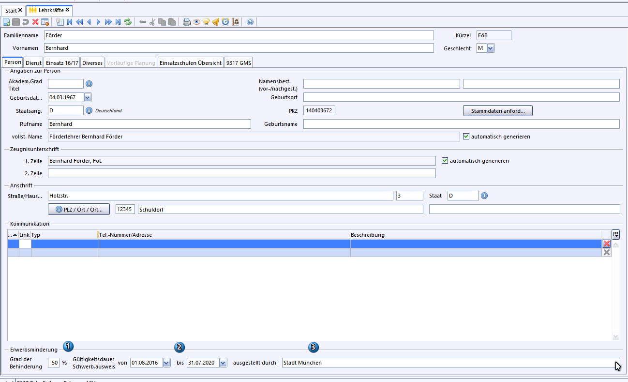Click the save disk icon
Screen dimensions: 628x382
16,22
